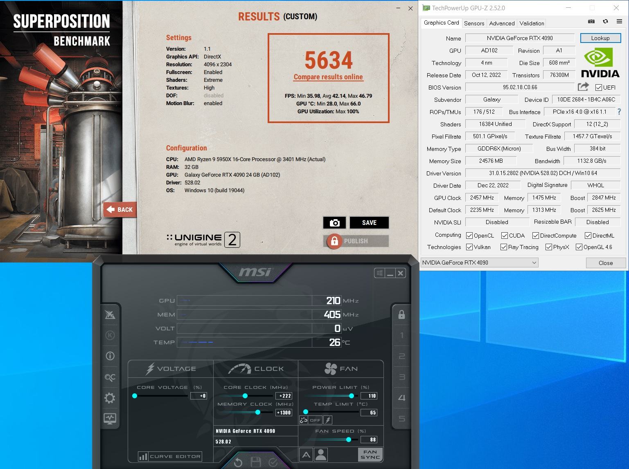Click the user-defined fan profile icon
Viewport: 629px width, 469px height.
pyautogui.click(x=321, y=455)
